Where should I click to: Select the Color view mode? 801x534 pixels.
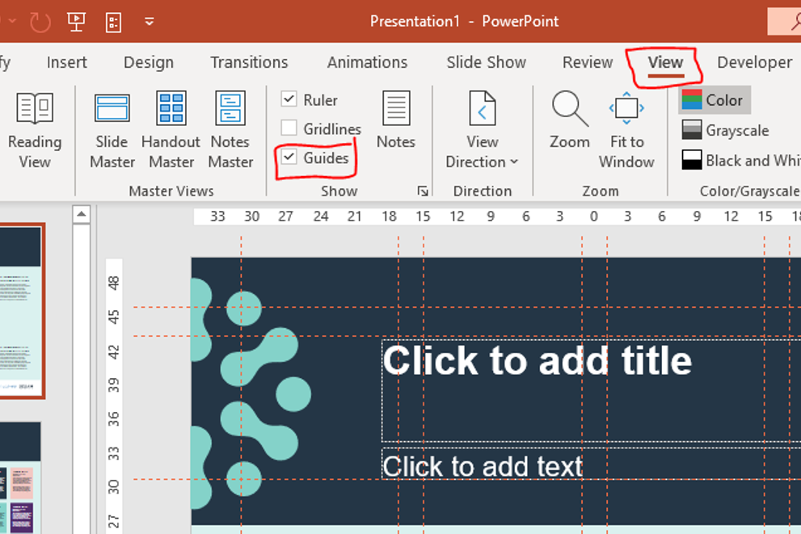coord(715,100)
